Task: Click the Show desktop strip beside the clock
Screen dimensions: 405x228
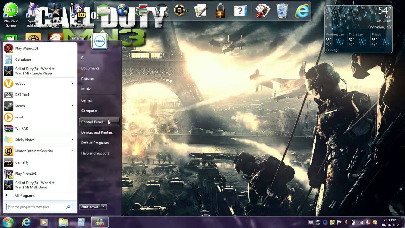Action: point(403,222)
